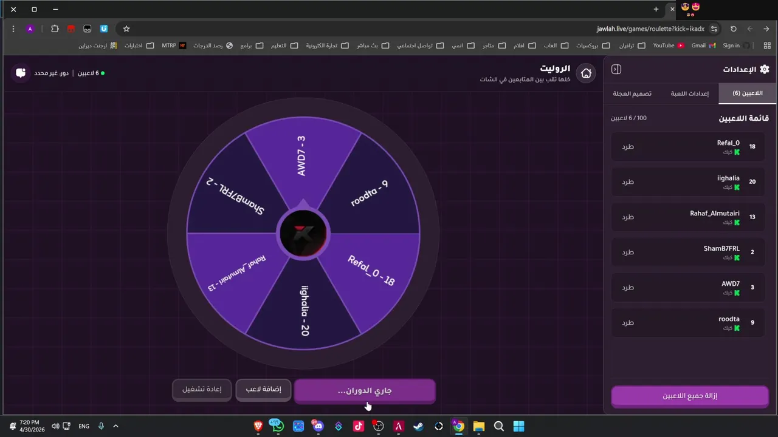Kick player AWD7 with طرد
The height and width of the screenshot is (437, 778).
pyautogui.click(x=628, y=288)
